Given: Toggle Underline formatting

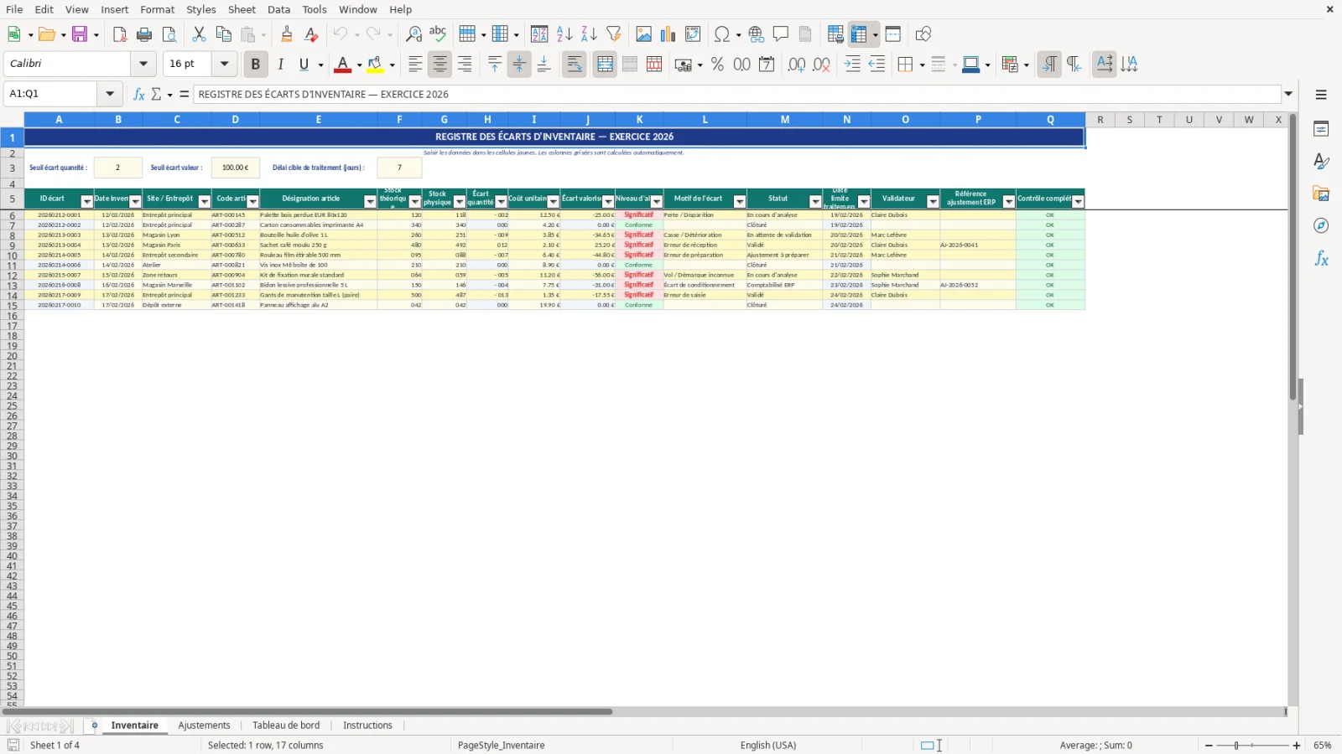Looking at the screenshot, I should pyautogui.click(x=304, y=65).
